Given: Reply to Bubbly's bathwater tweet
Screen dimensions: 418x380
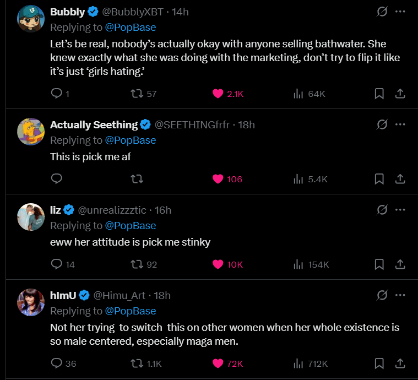Looking at the screenshot, I should (x=56, y=94).
